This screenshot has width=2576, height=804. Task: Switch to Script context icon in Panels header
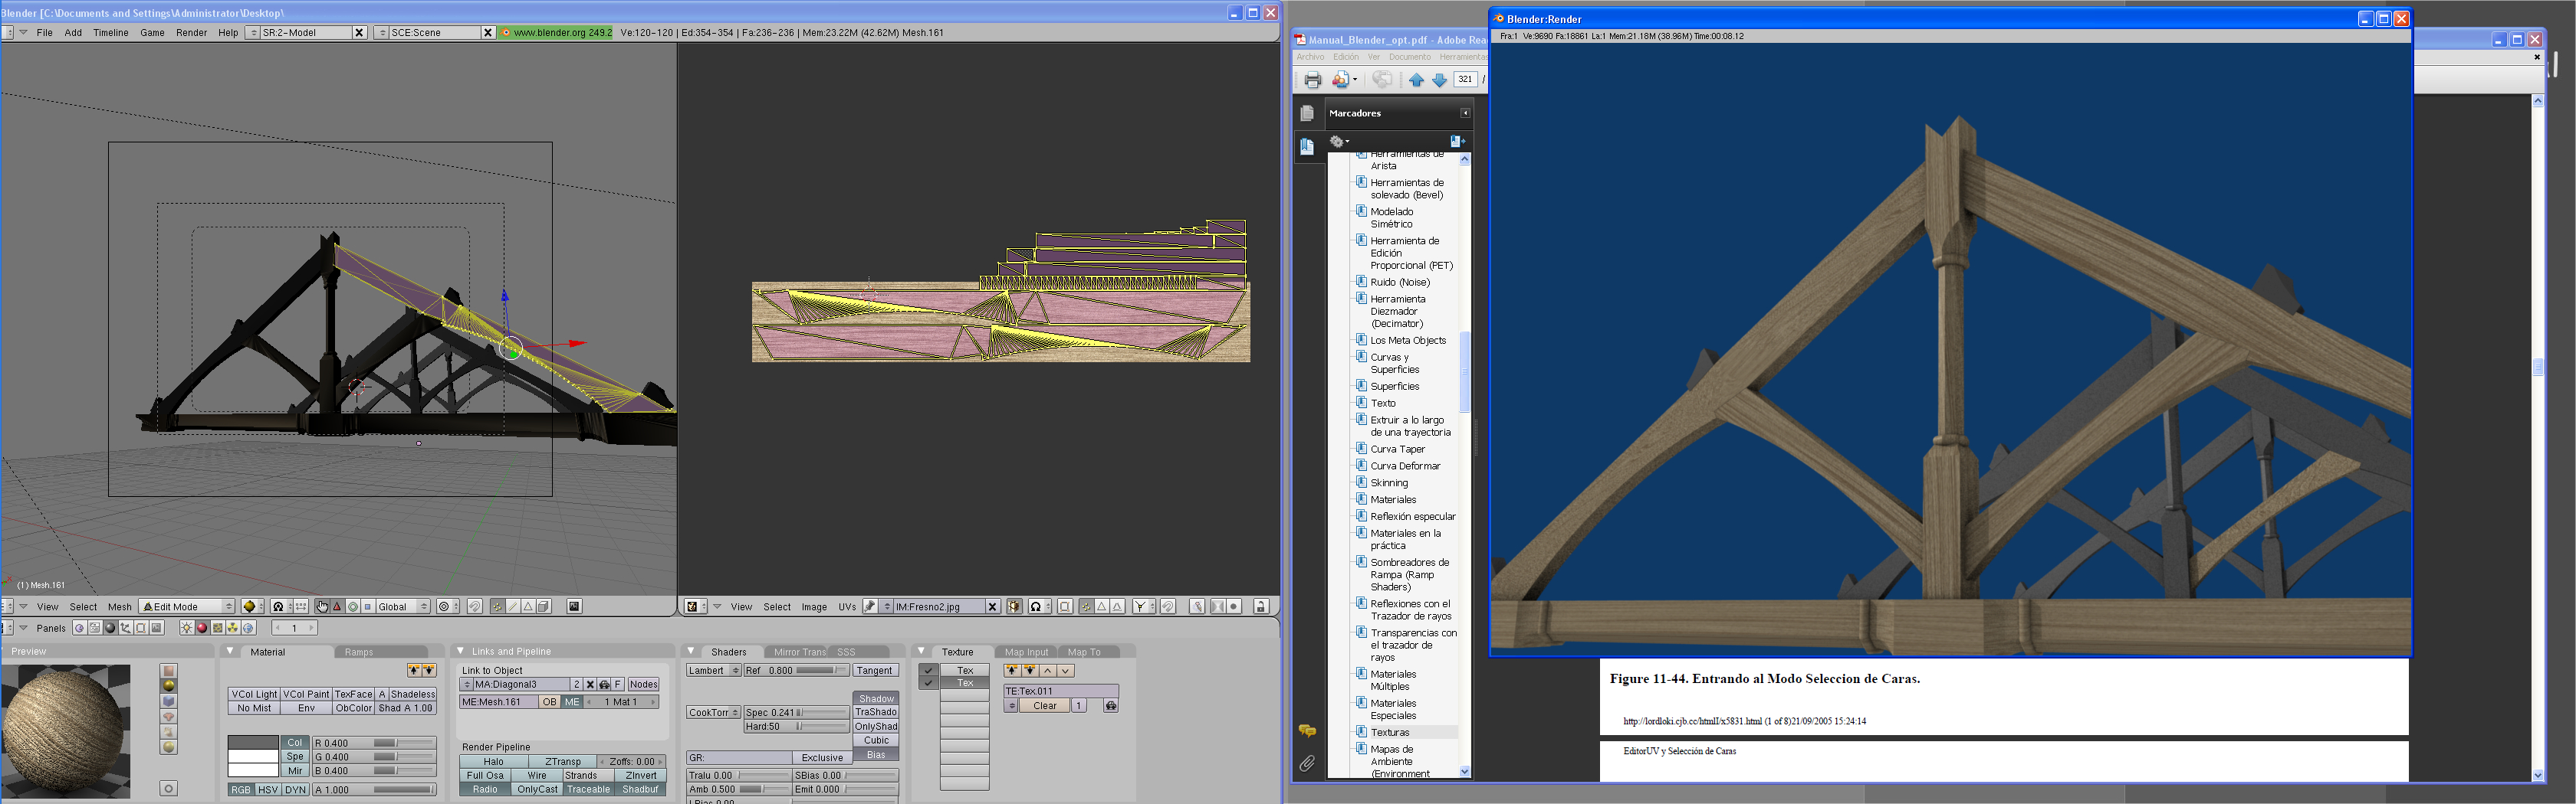94,628
